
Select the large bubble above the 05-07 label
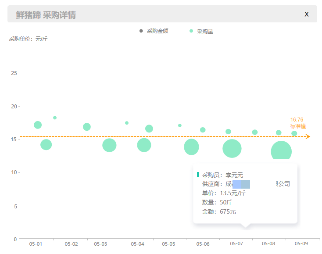232,148
